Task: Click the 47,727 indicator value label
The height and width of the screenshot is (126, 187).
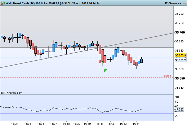Action: pos(179,109)
